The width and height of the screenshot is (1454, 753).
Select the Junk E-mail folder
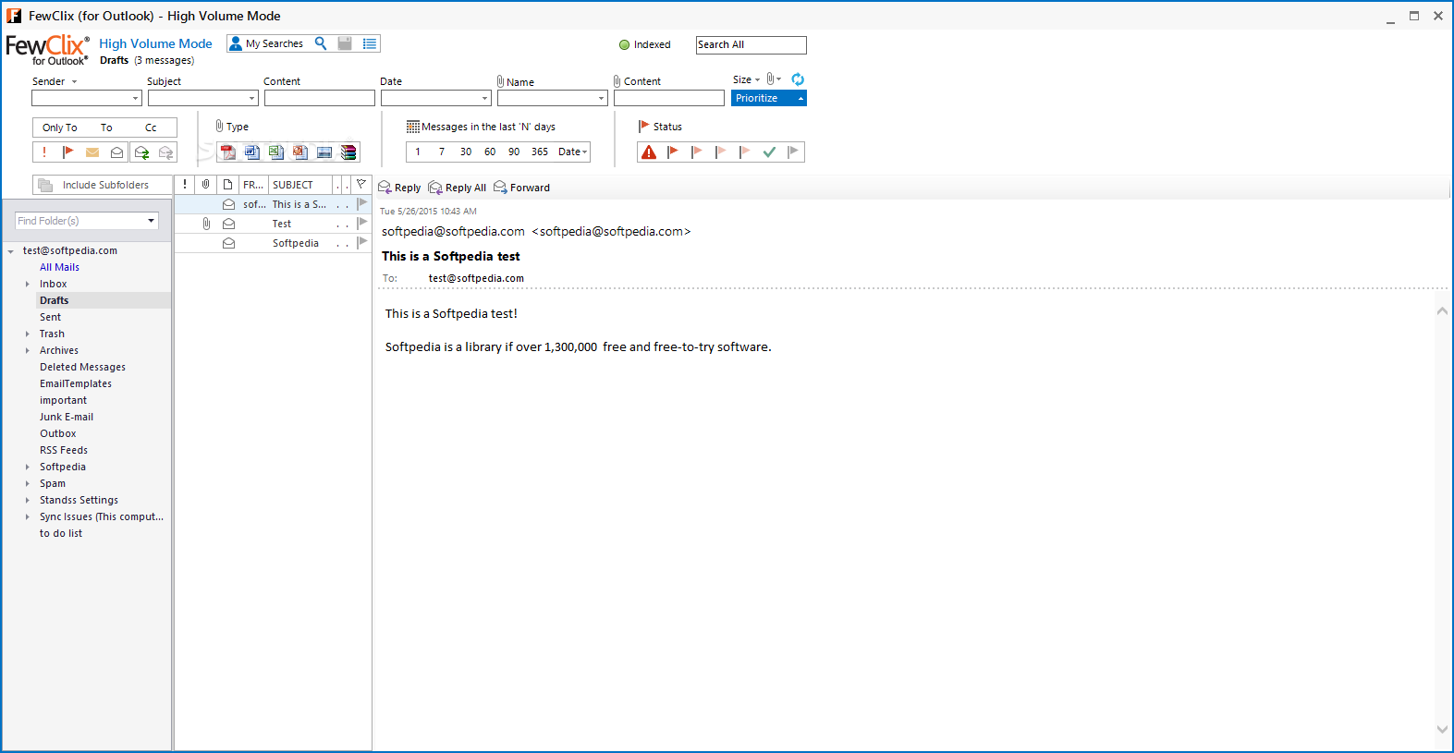(x=67, y=418)
